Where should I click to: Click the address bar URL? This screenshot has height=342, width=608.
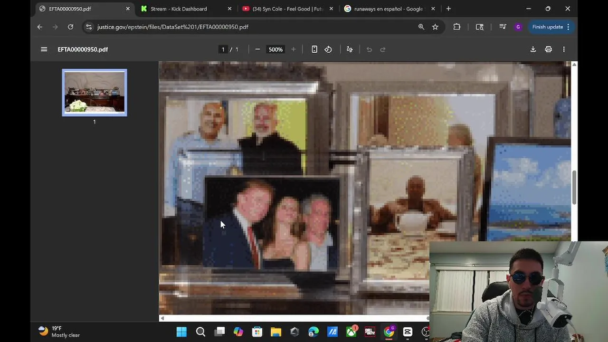[x=173, y=27]
